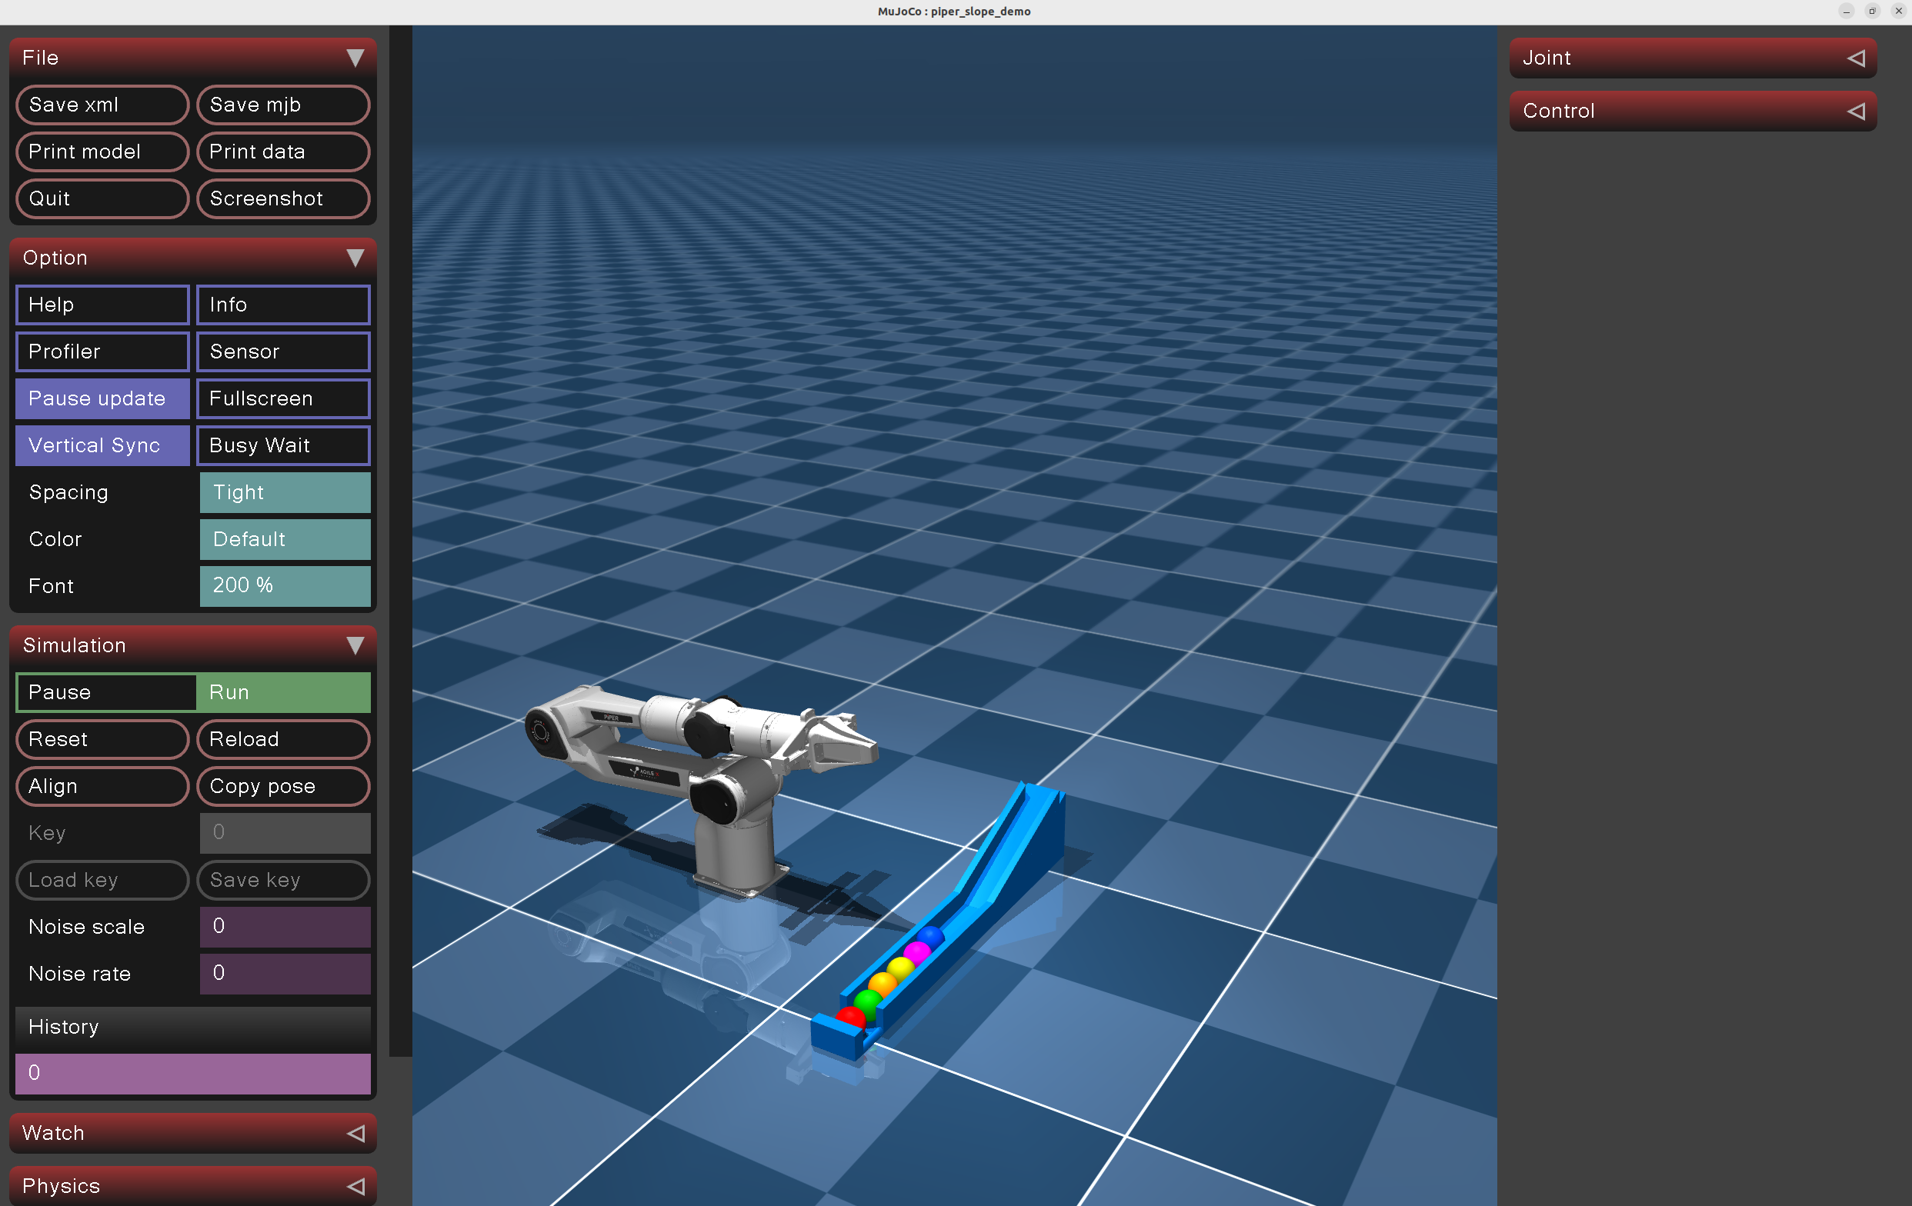The image size is (1912, 1206).
Task: Click the left panel vertical scrollbar
Action: [x=401, y=541]
